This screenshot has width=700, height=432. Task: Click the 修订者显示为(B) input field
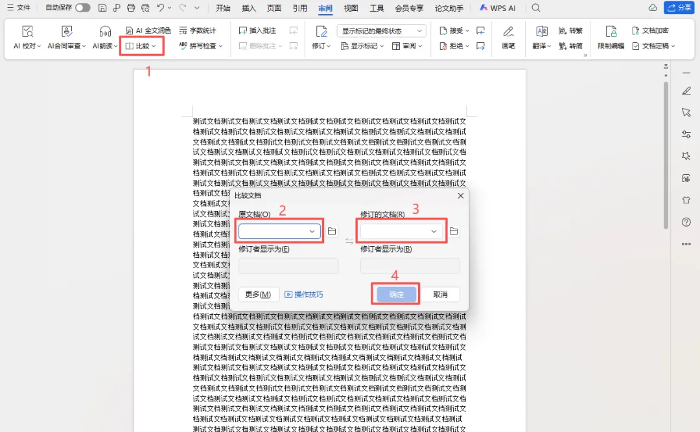click(410, 266)
